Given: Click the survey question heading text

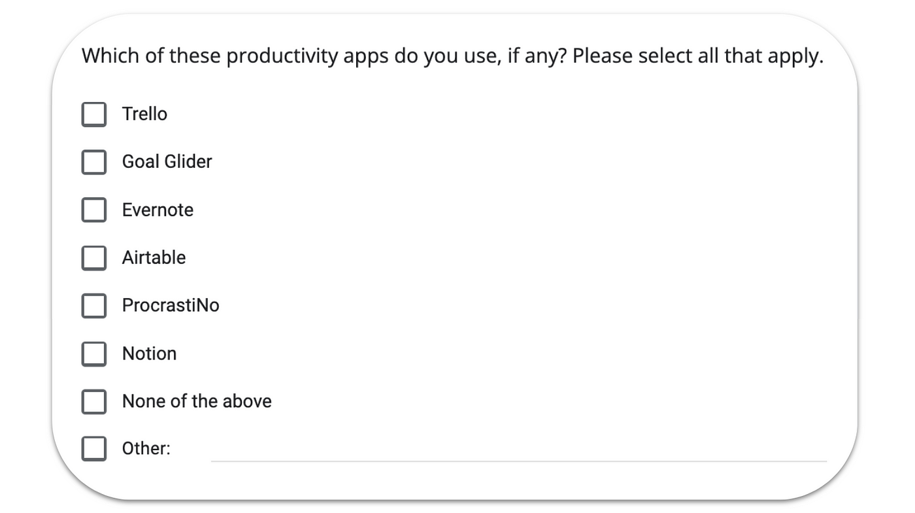Looking at the screenshot, I should tap(452, 56).
